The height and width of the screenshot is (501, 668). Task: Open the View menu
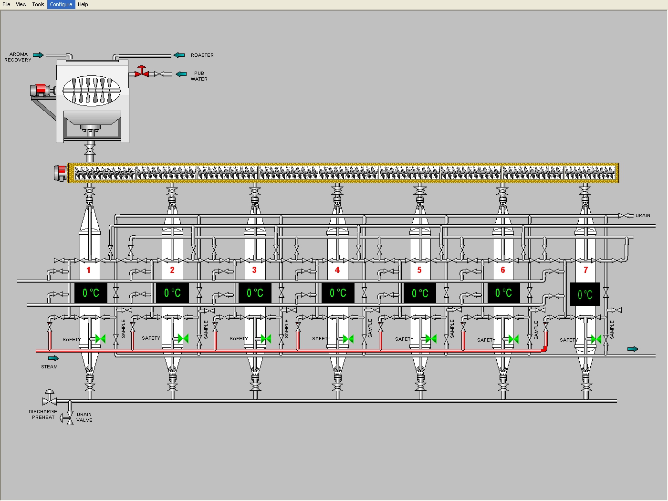[x=21, y=4]
